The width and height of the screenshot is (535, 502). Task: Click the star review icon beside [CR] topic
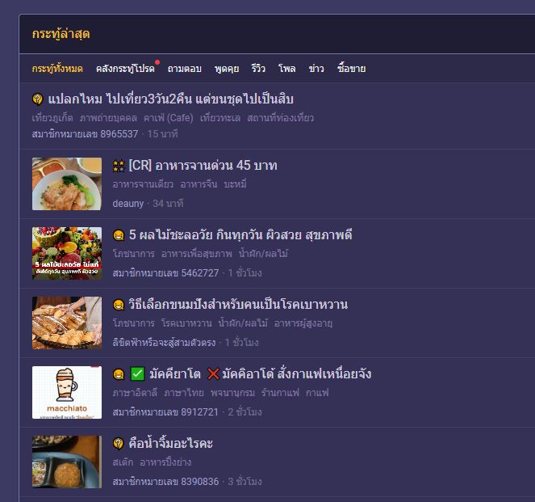click(x=119, y=166)
